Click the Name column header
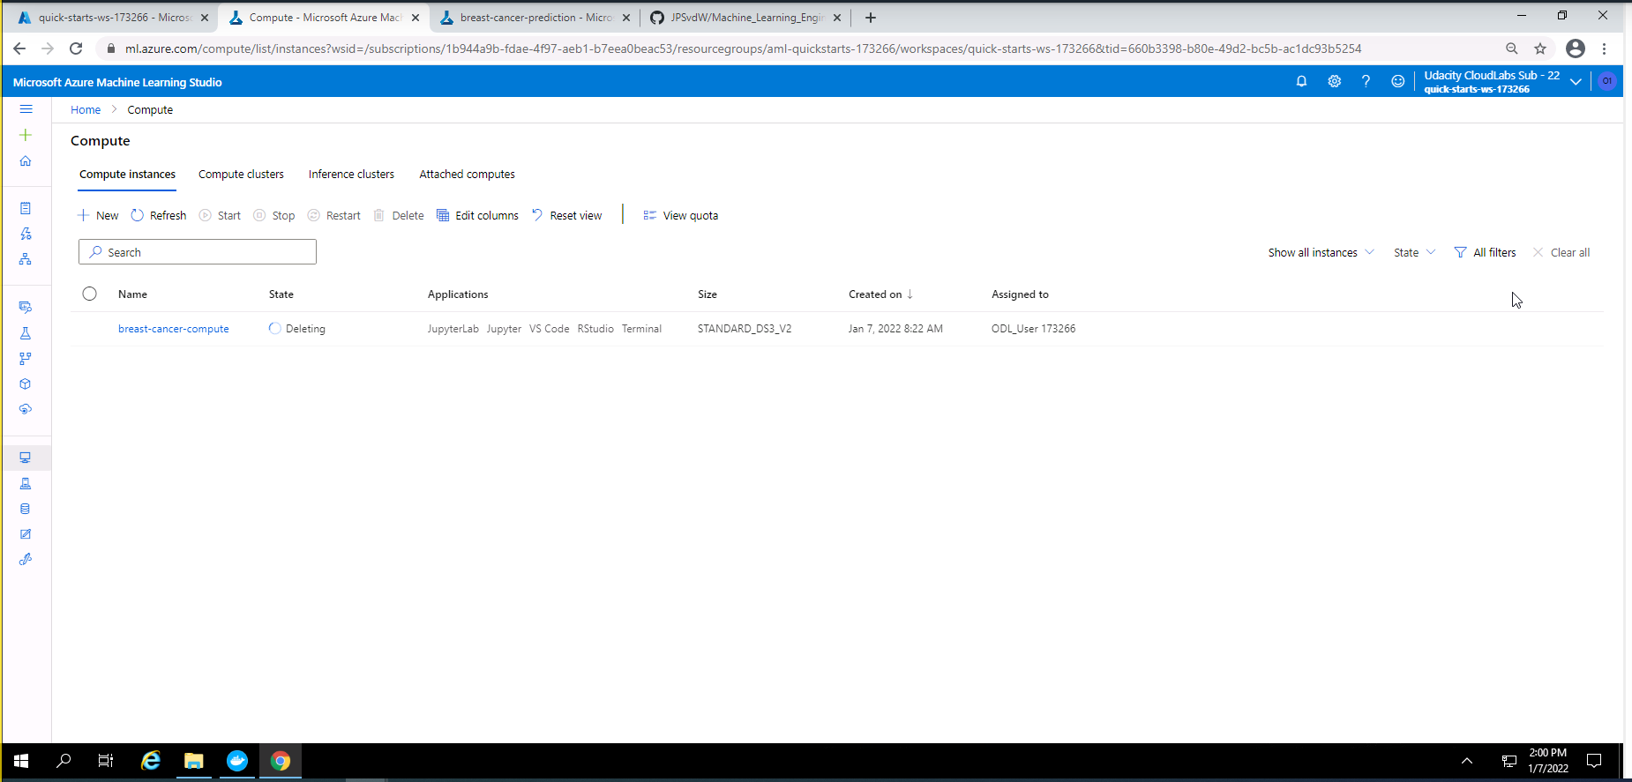 (132, 294)
